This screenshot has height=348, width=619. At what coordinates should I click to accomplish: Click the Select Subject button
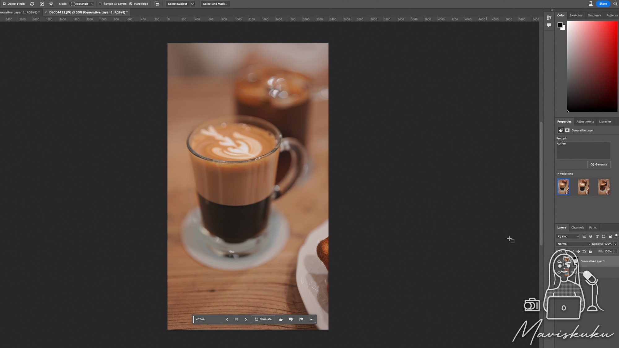(x=177, y=4)
